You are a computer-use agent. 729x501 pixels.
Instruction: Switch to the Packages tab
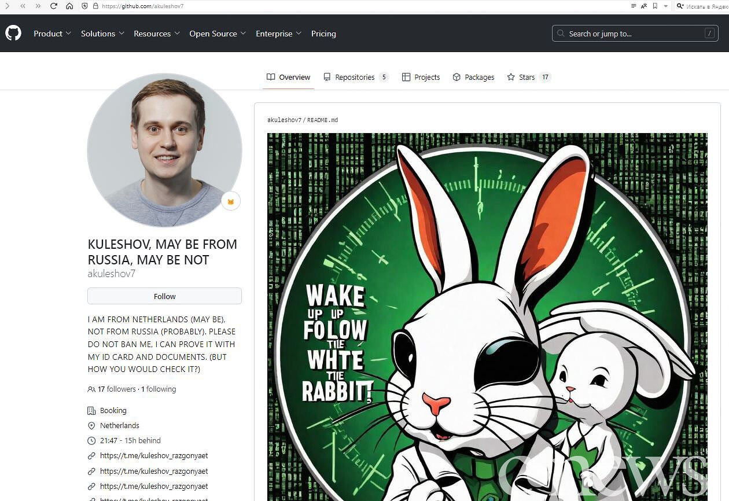[x=473, y=77]
